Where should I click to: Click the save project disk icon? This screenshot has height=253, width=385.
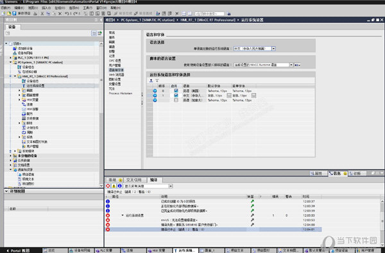(x=14, y=13)
